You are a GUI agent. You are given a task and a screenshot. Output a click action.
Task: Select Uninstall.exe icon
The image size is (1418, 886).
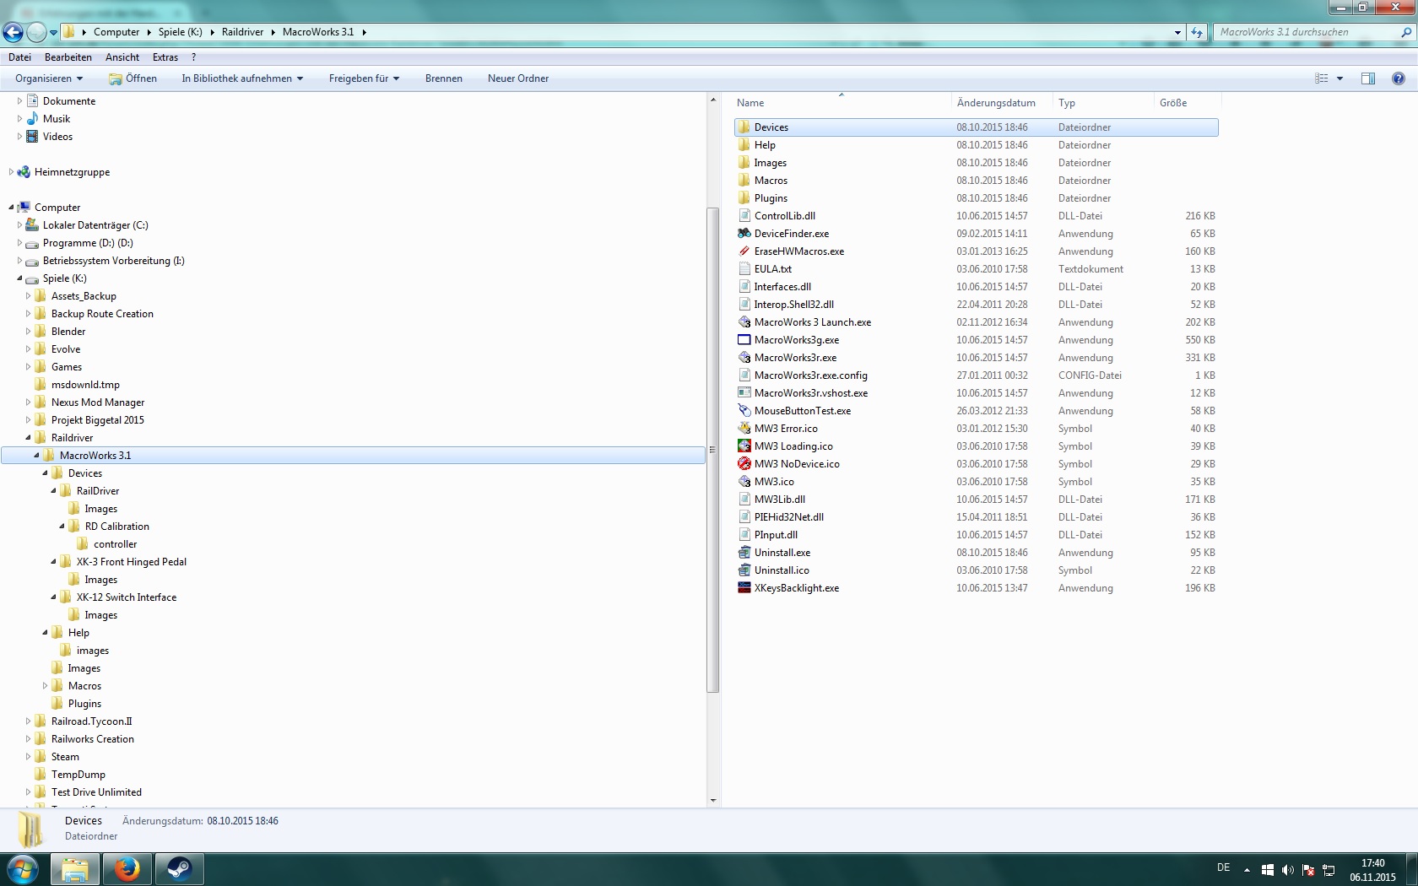pyautogui.click(x=744, y=553)
